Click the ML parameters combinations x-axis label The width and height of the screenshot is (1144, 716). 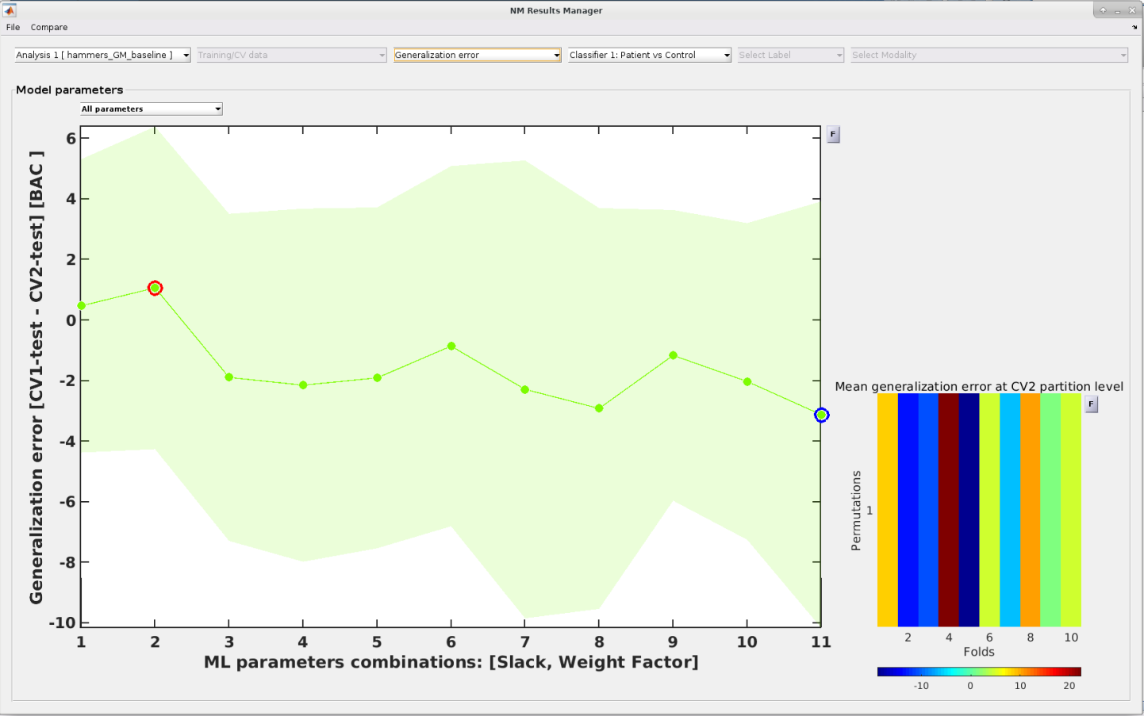tap(451, 662)
